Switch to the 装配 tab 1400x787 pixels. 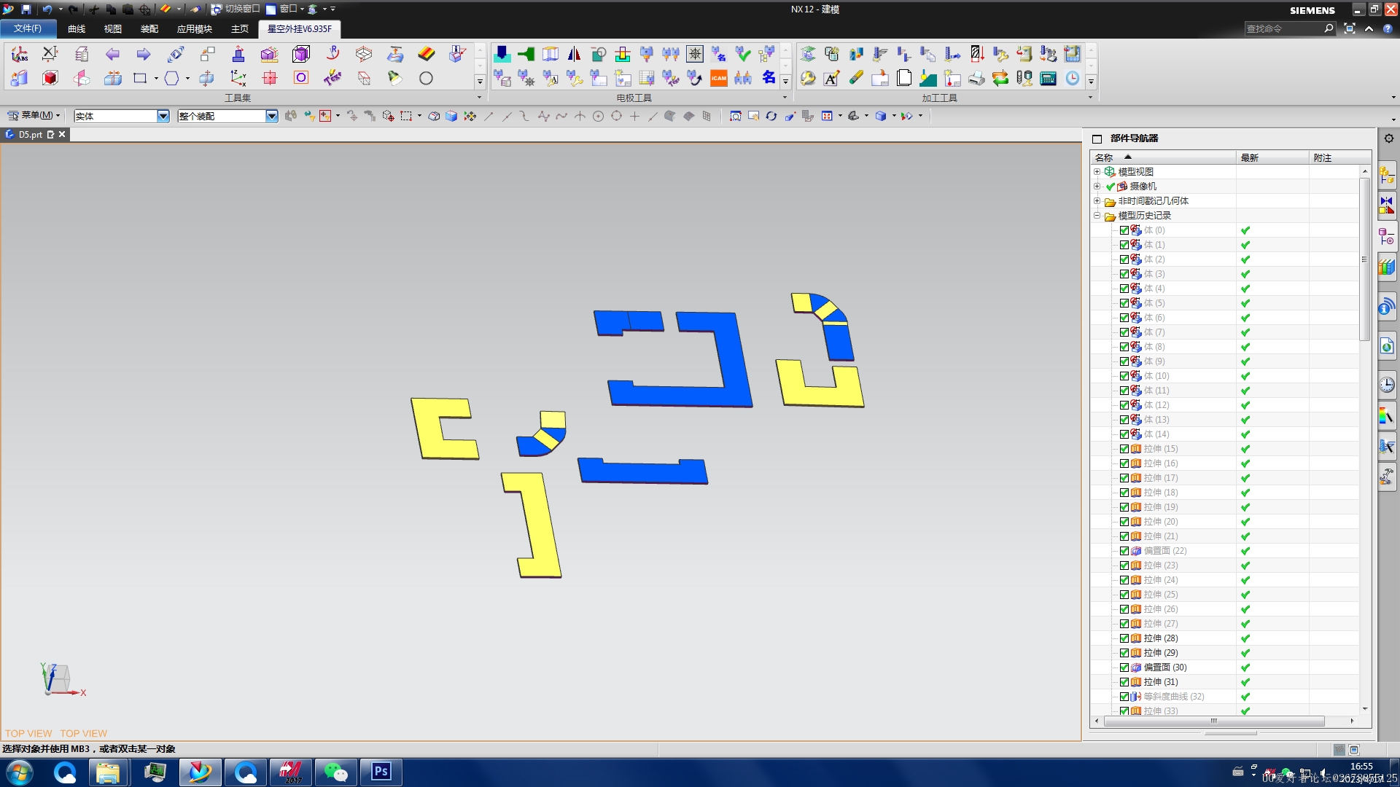[x=149, y=28]
